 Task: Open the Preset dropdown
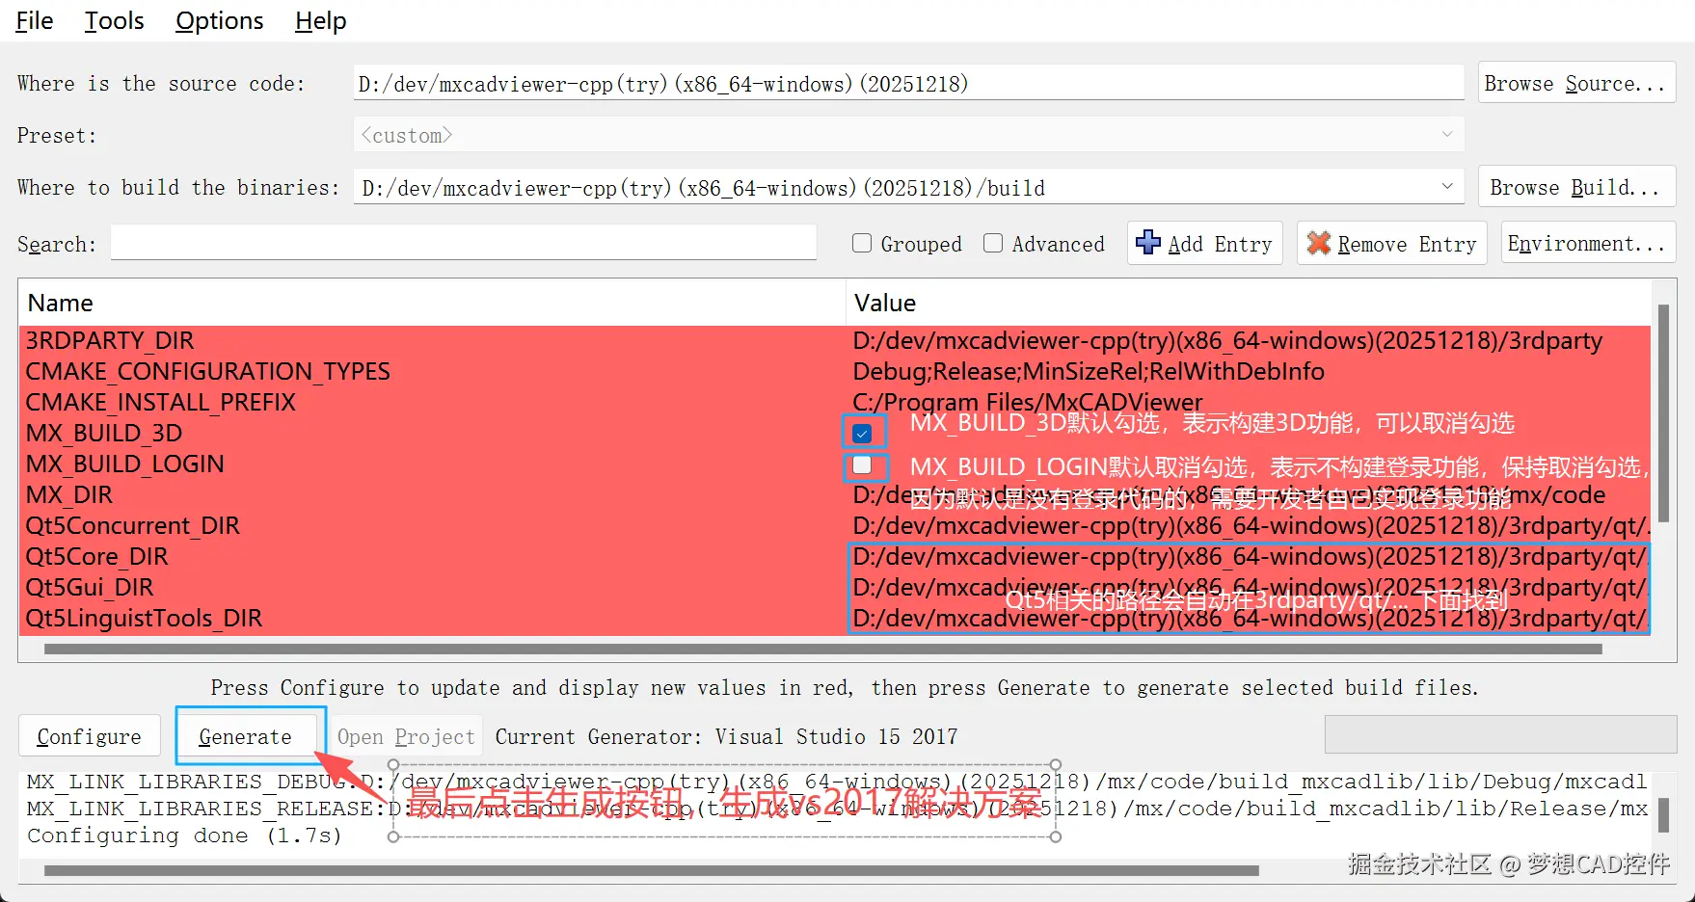click(x=908, y=135)
